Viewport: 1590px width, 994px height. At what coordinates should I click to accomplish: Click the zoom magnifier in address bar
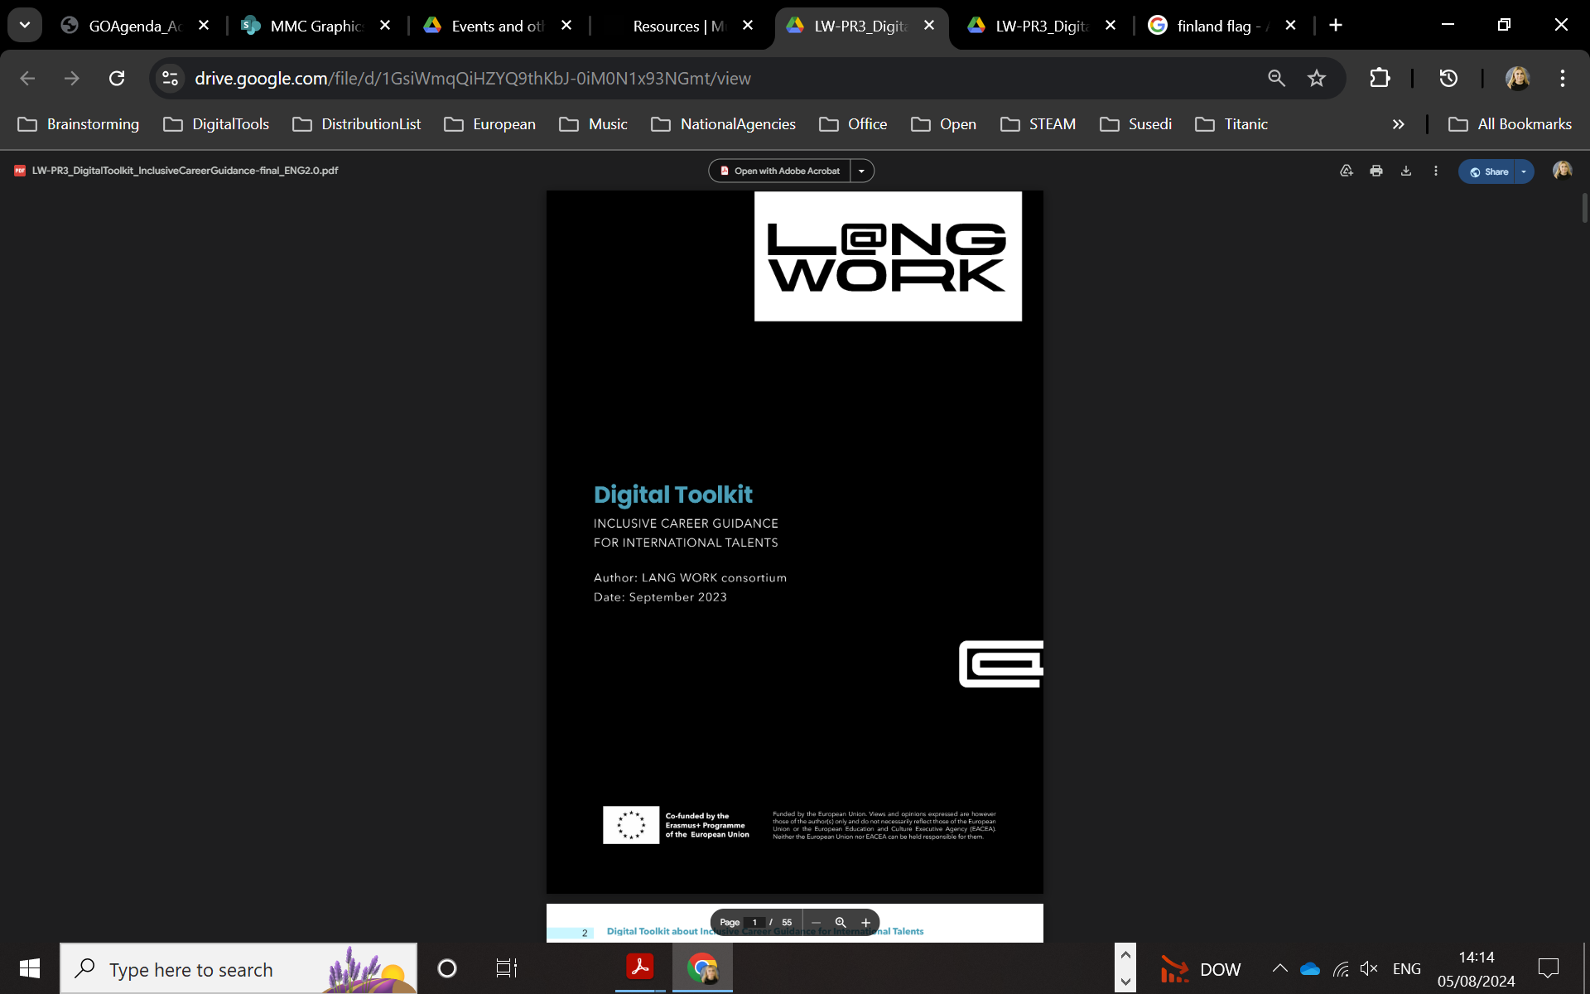pos(1276,78)
